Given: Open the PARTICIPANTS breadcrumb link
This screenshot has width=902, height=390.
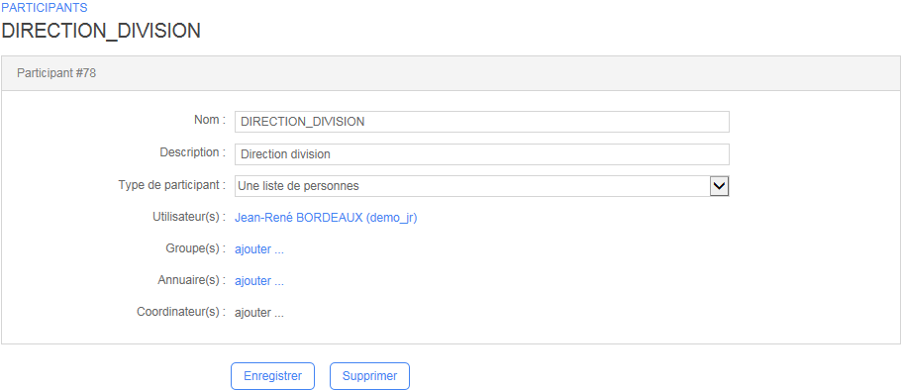Looking at the screenshot, I should coord(45,8).
